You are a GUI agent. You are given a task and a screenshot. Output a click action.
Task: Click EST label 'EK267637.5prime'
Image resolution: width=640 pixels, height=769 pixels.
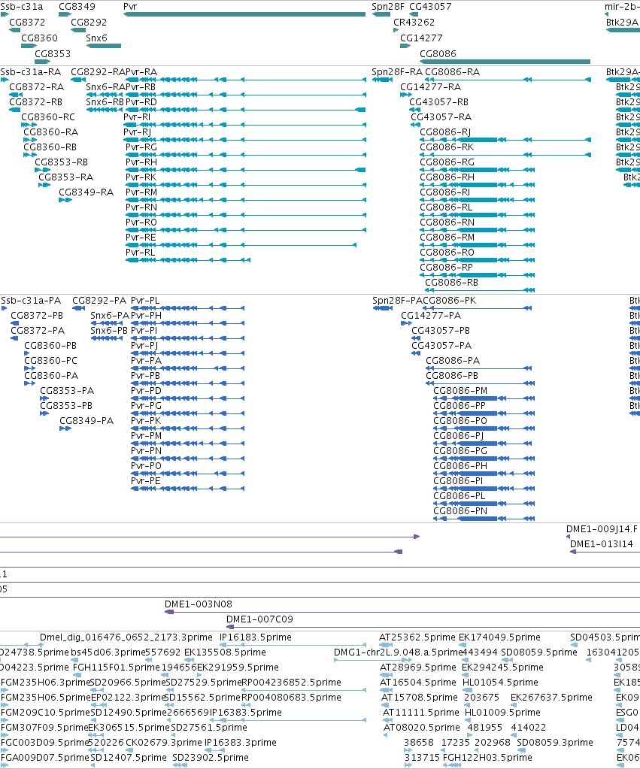[552, 698]
